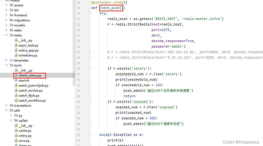Screen dimensions: 263x146
Task: Click async_task.py Python file icon
Action: tap(16, 45)
